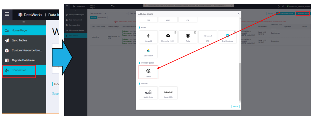Select the Oracle (CDC) realtime source

(168, 93)
